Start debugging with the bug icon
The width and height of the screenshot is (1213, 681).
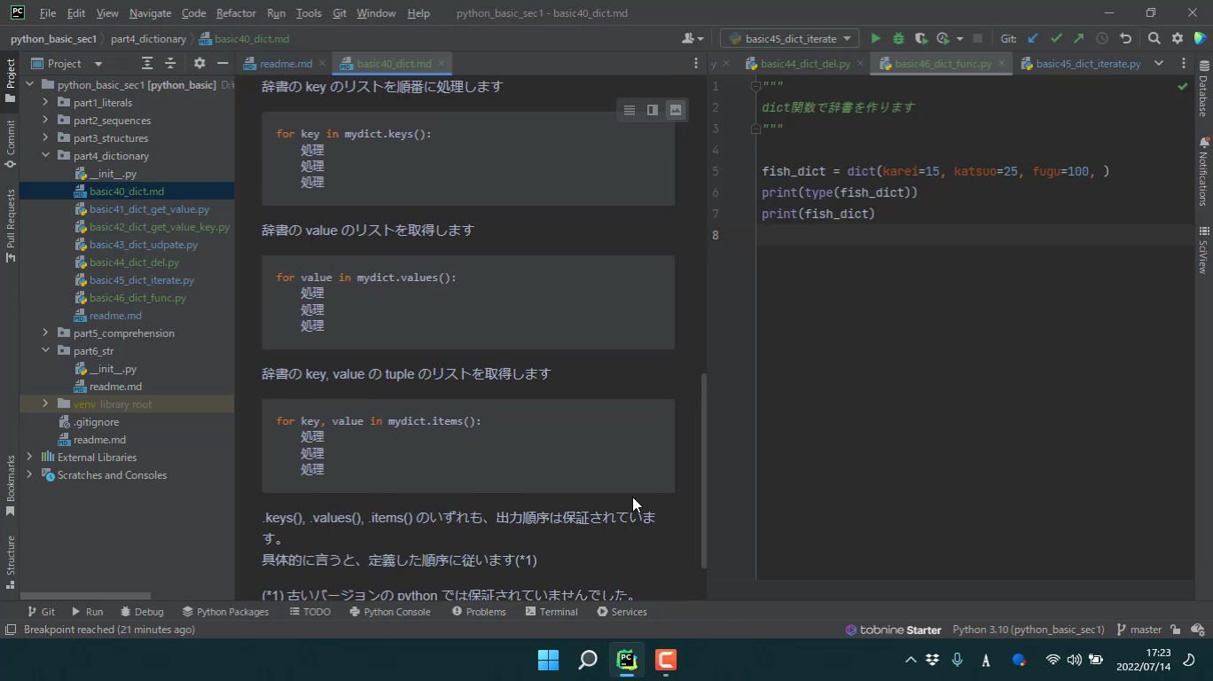[898, 38]
